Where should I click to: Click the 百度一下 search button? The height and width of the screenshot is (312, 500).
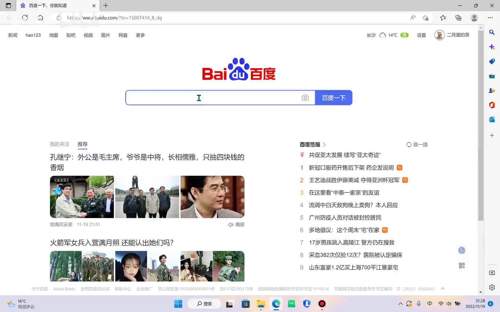point(334,98)
